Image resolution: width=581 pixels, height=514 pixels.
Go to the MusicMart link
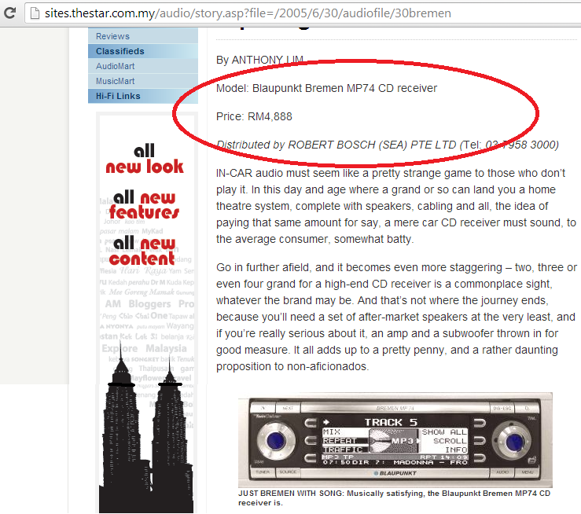pos(115,81)
